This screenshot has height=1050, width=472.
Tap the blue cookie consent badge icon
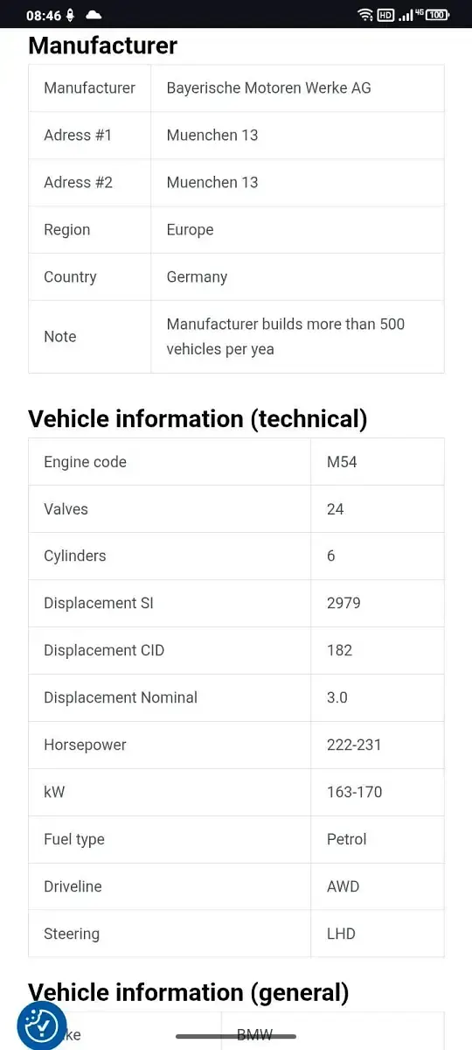point(42,1025)
